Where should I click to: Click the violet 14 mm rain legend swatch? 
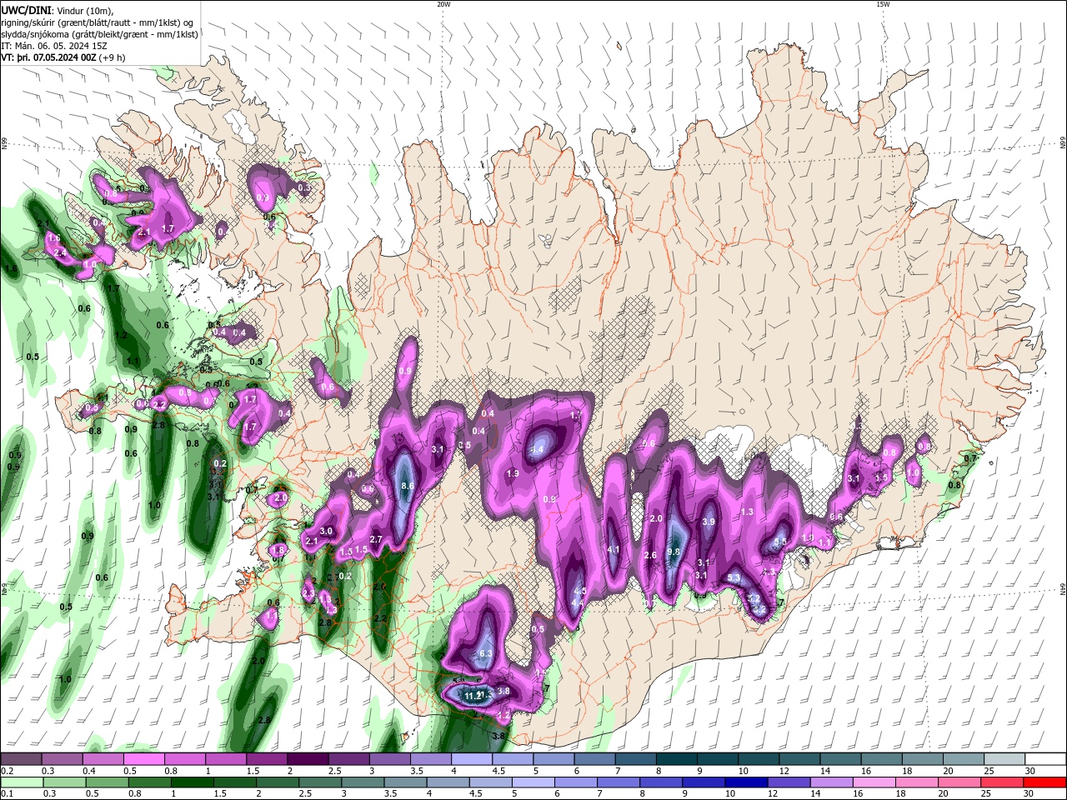pyautogui.click(x=831, y=782)
